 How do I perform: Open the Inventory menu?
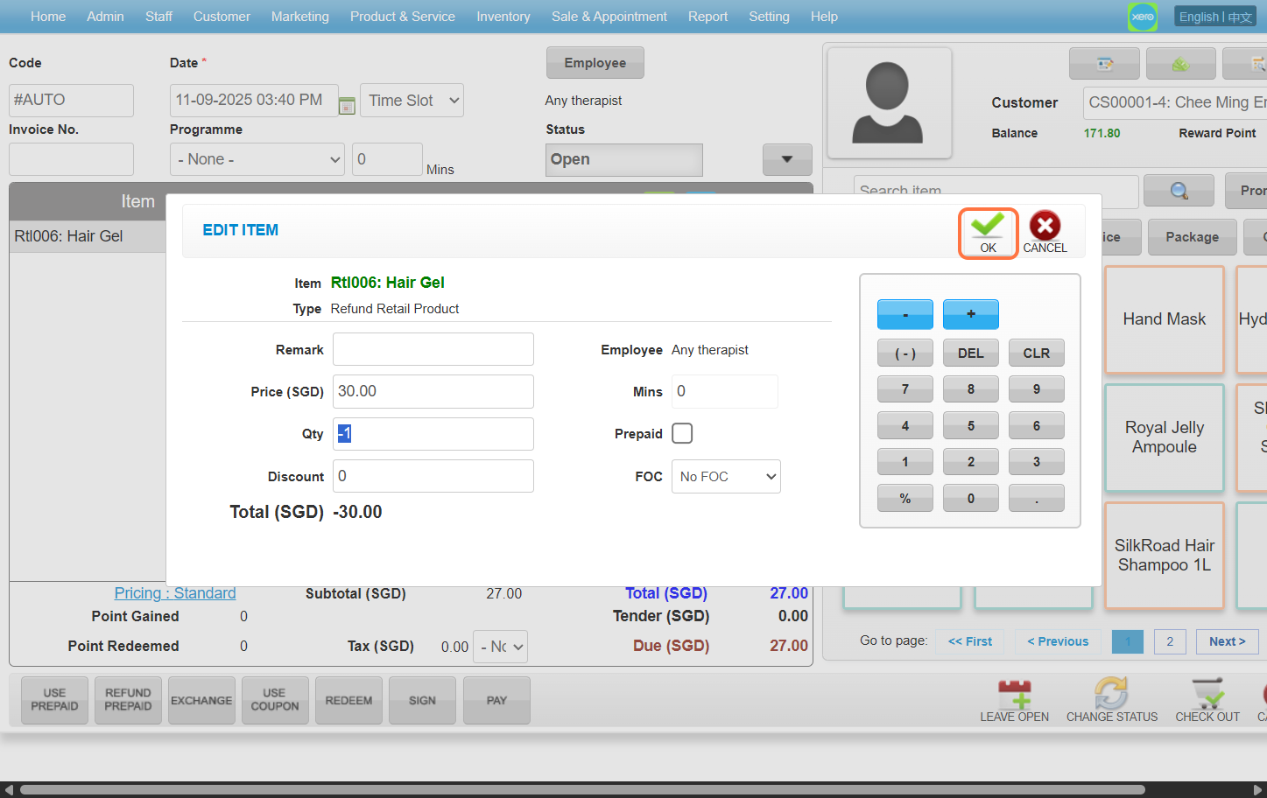(x=503, y=17)
